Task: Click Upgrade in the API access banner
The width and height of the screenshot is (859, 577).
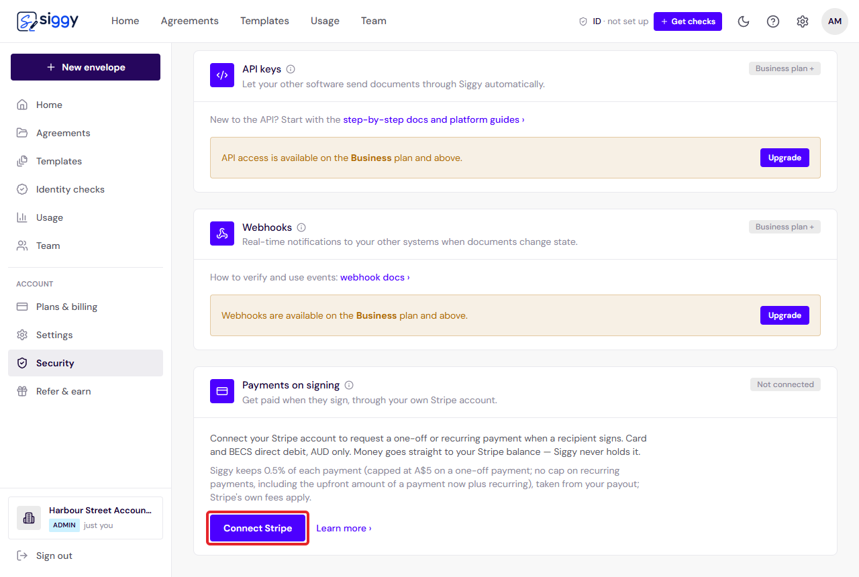Action: (x=785, y=158)
